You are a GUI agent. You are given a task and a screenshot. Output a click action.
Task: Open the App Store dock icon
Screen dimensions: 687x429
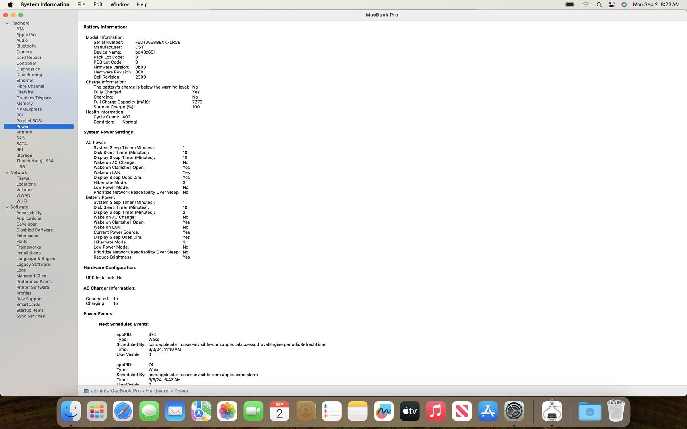pos(488,411)
